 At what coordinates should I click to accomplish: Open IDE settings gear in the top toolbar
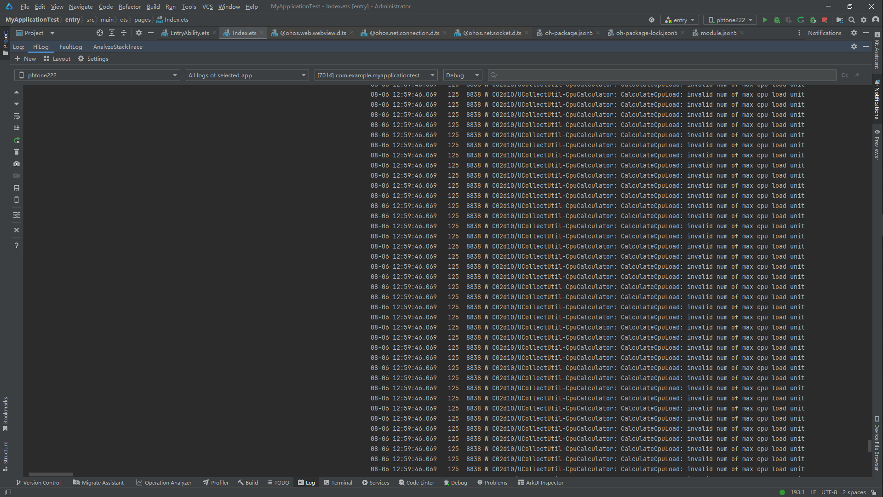pyautogui.click(x=864, y=20)
